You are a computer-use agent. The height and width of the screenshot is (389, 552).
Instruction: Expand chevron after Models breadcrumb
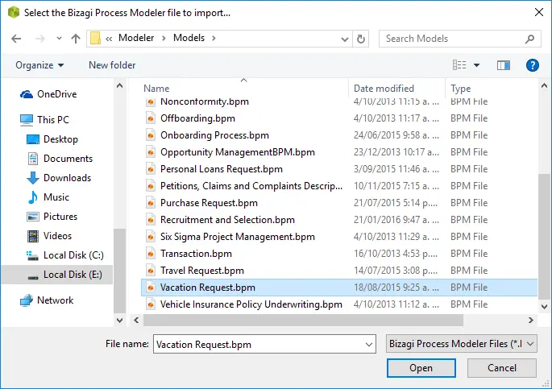tap(214, 39)
